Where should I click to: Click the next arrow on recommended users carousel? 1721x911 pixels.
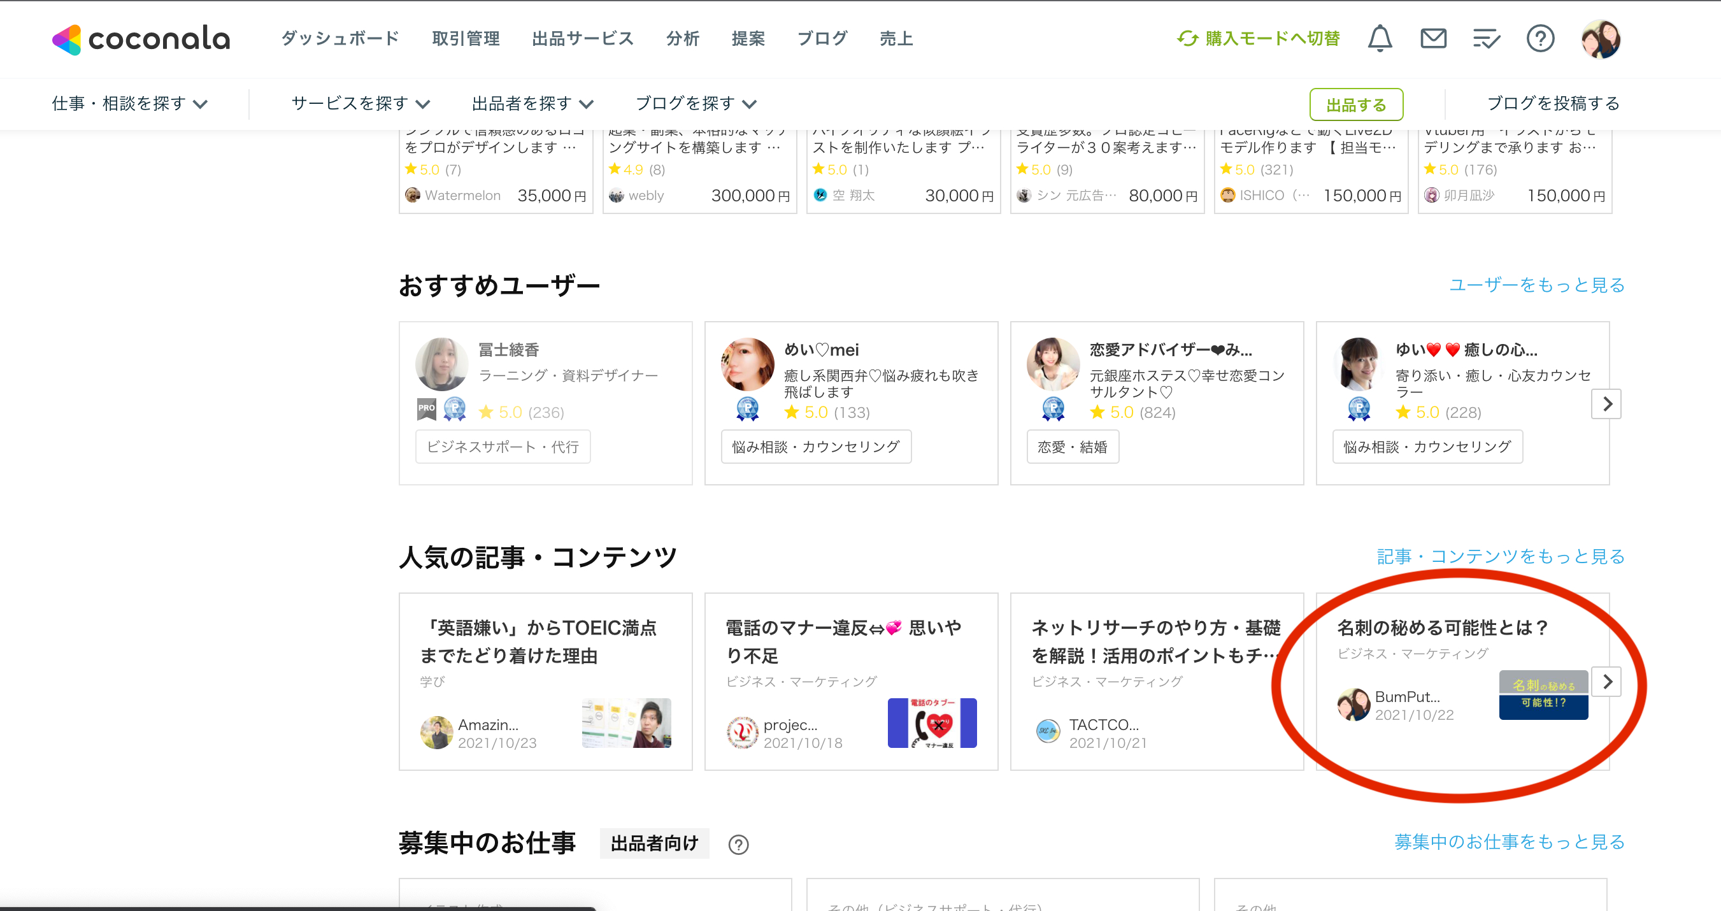(x=1607, y=404)
